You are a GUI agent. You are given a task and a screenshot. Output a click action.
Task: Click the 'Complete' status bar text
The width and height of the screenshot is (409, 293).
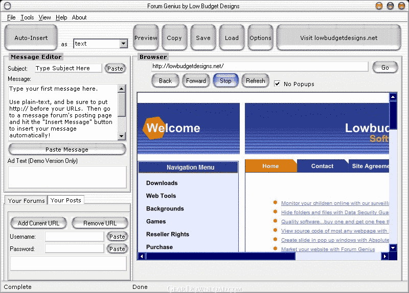[17, 287]
